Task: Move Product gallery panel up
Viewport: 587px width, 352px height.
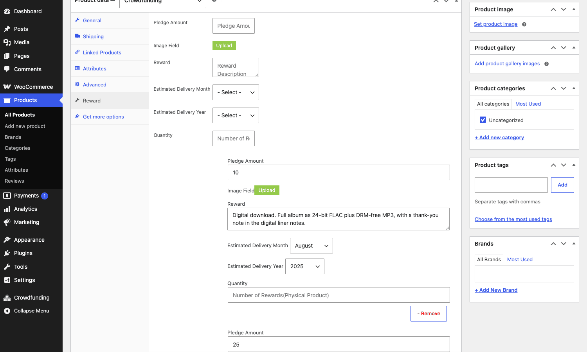Action: (553, 48)
